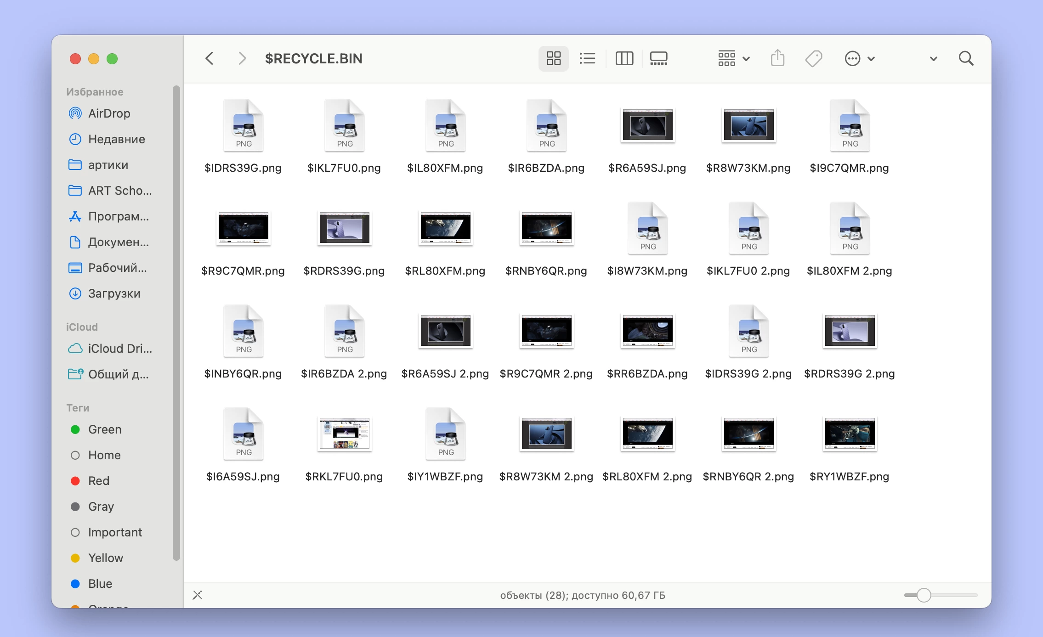Expand the toolbar overflow chevron
Screen dimensions: 1043x637
933,59
